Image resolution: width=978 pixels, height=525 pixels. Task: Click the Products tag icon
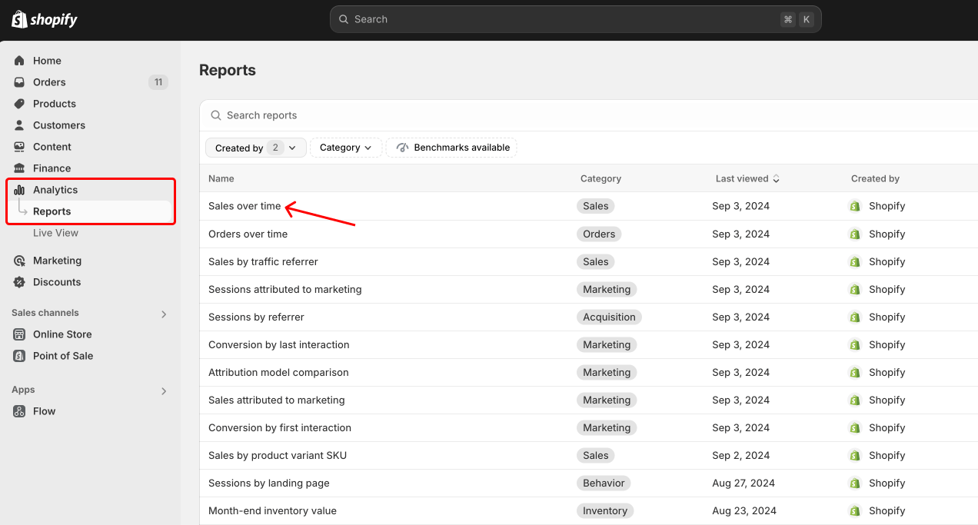[x=19, y=104]
